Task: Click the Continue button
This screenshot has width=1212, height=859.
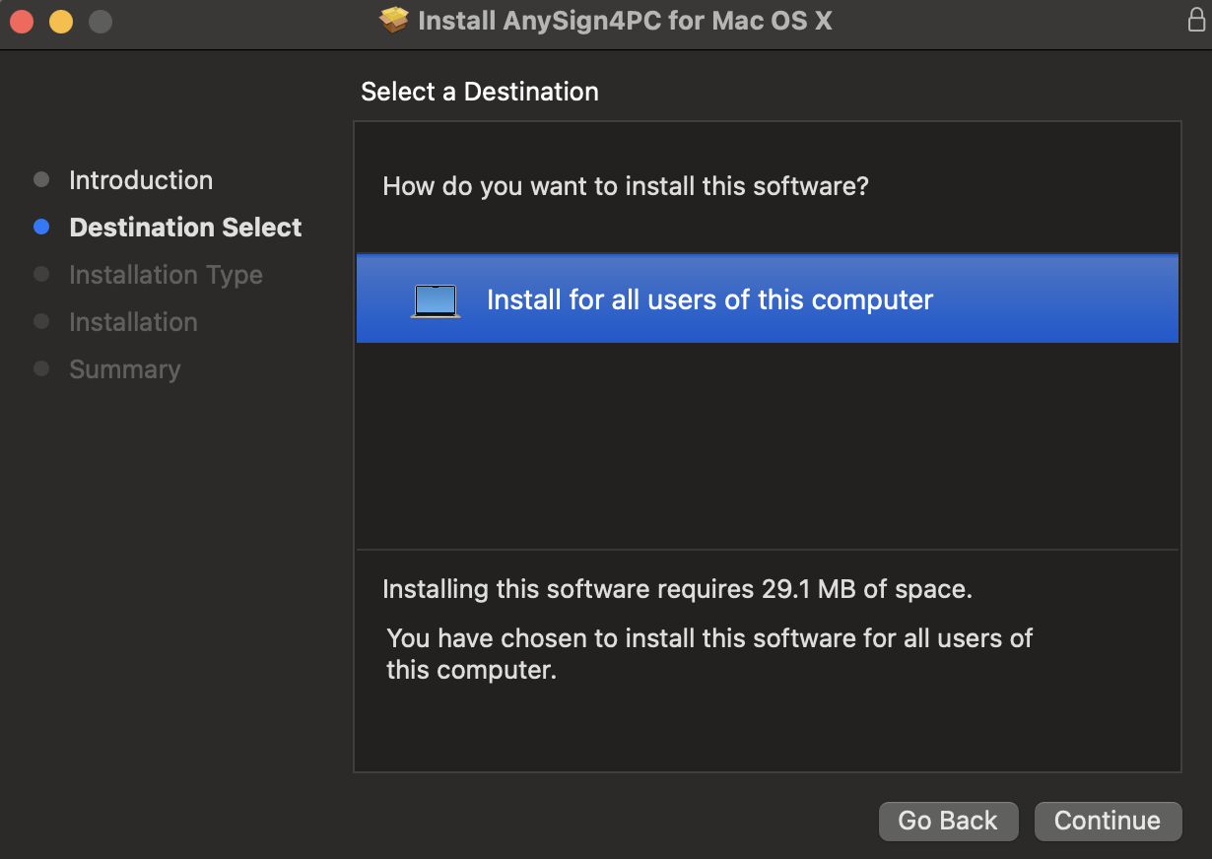Action: click(1108, 821)
